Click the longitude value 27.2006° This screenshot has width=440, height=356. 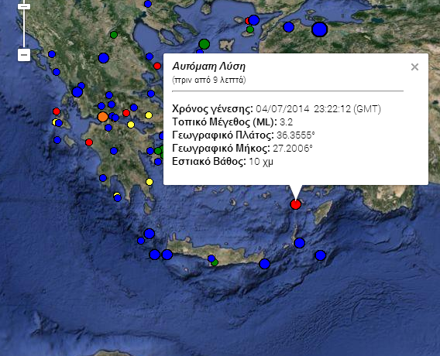[293, 148]
